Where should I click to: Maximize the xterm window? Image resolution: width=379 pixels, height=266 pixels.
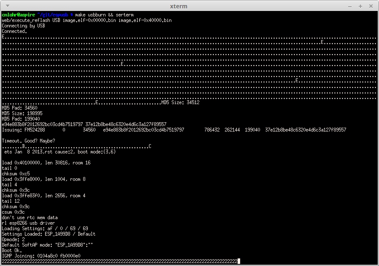[x=360, y=6]
